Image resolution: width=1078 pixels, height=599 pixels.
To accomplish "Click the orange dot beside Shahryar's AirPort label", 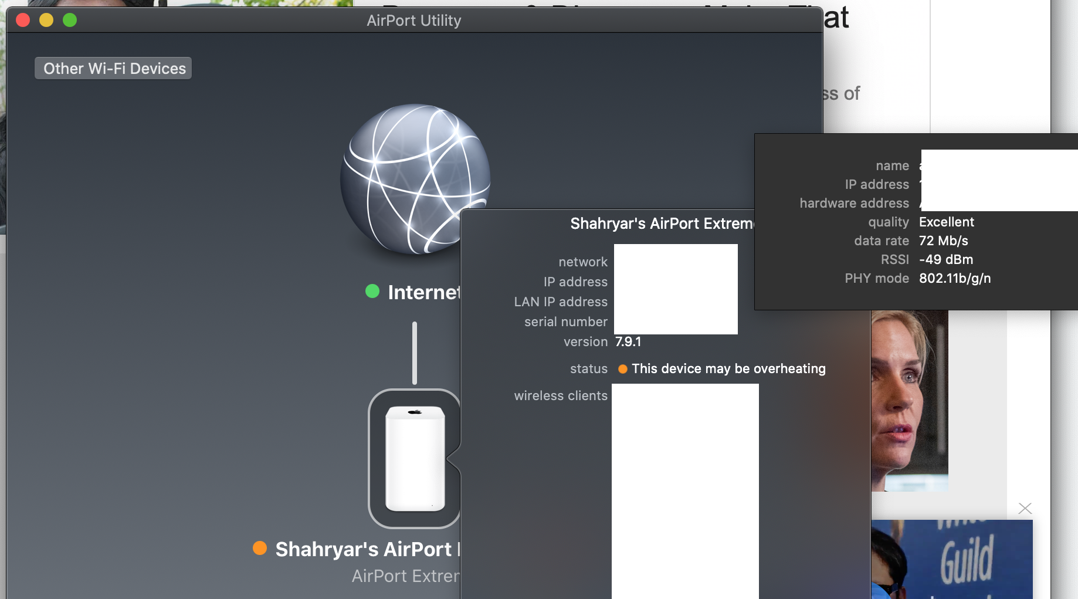I will tap(260, 548).
